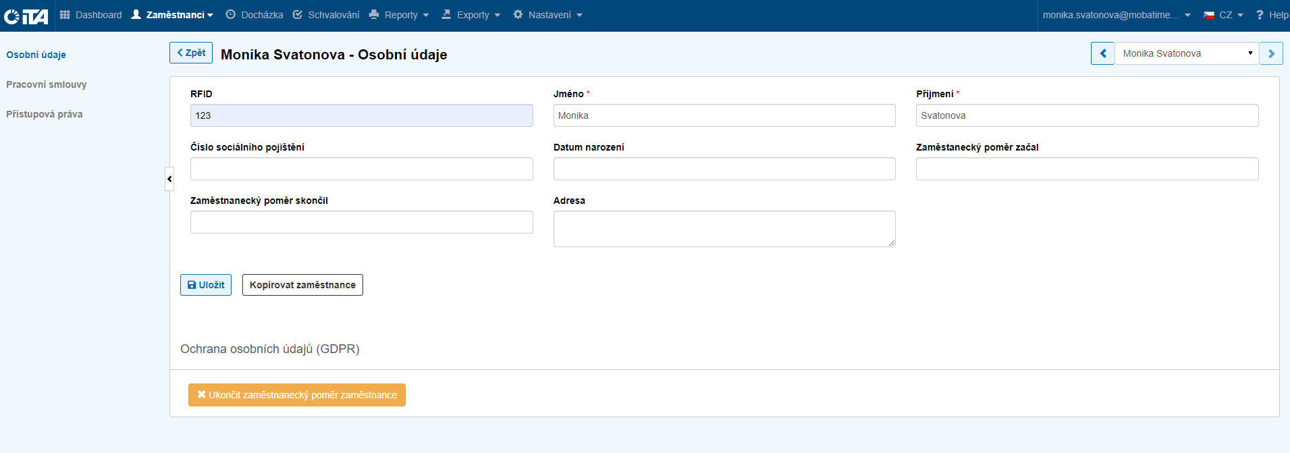Open the CZ language selector

coord(1223,15)
